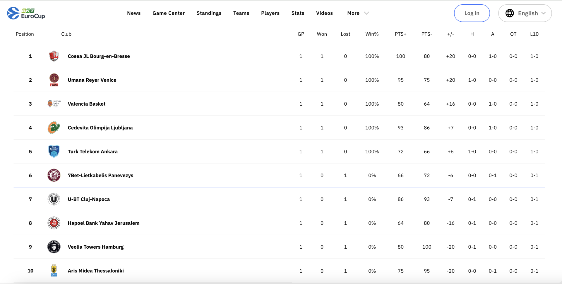Screen dimensions: 562x284
Task: Select the Veolia Towers Hamburg team logo
Action: pyautogui.click(x=54, y=247)
